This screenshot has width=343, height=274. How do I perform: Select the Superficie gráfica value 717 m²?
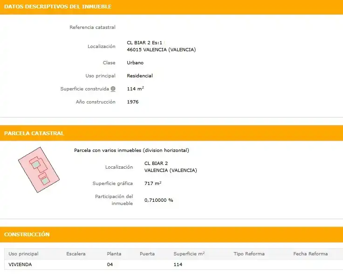[x=153, y=183]
